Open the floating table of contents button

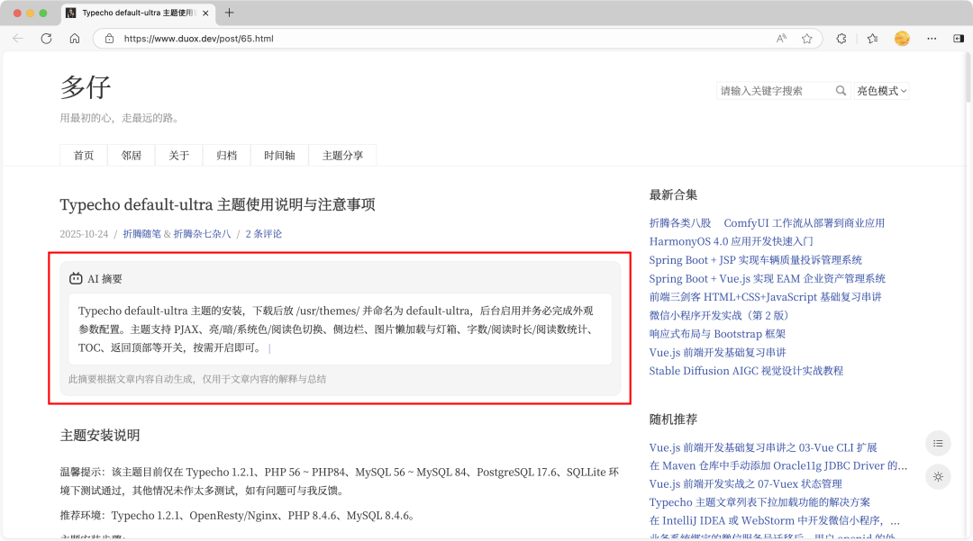938,443
